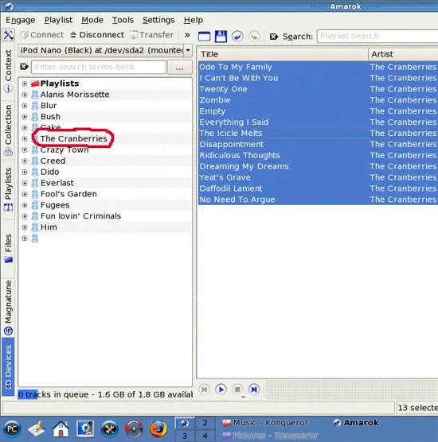This screenshot has height=442, width=438.
Task: Open Home folder from taskbar
Action: coord(61,428)
